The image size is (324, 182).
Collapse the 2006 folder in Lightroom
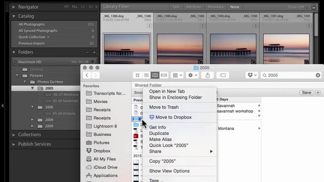click(32, 107)
